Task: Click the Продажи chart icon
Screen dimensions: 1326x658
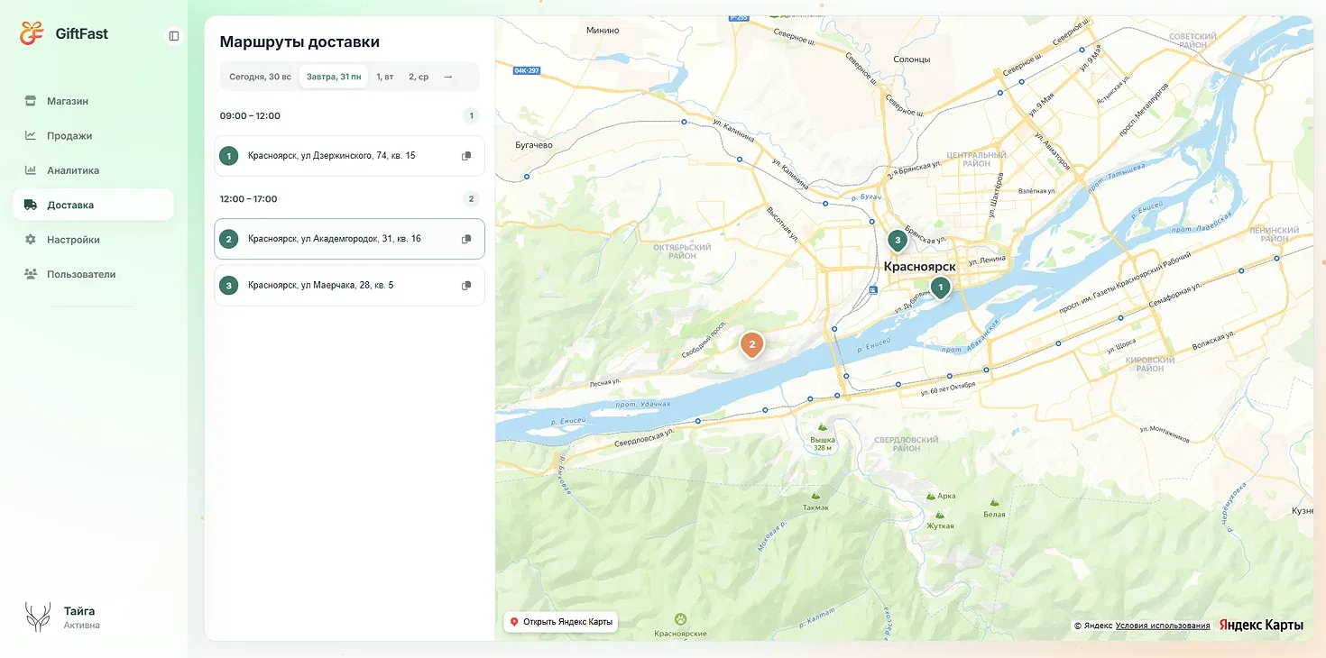Action: coord(31,135)
